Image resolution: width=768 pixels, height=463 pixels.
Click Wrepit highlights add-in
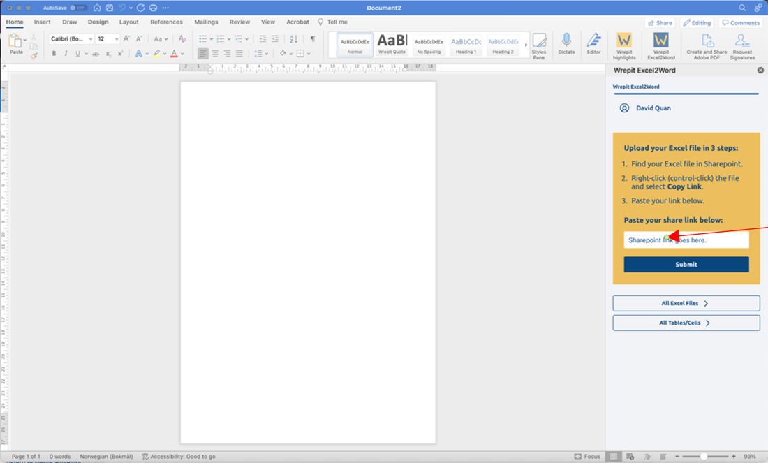click(x=624, y=46)
